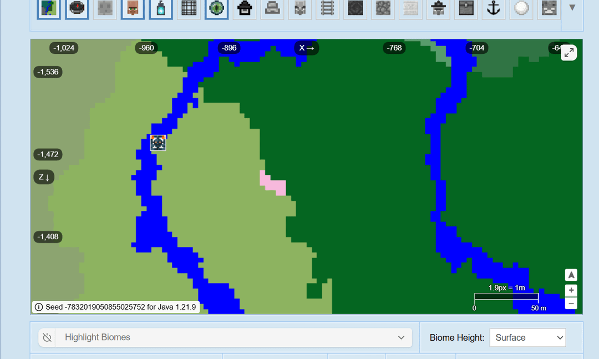
Task: Open the Biome Height Surface dropdown
Action: tap(527, 337)
